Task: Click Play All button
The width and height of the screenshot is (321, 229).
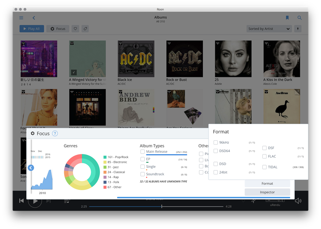Action: pos(32,29)
